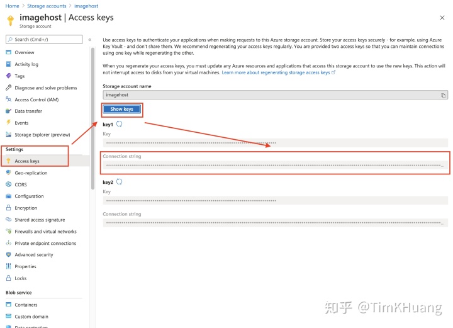Select the Data transfer label
Viewport: 453px width, 328px height.
click(28, 111)
